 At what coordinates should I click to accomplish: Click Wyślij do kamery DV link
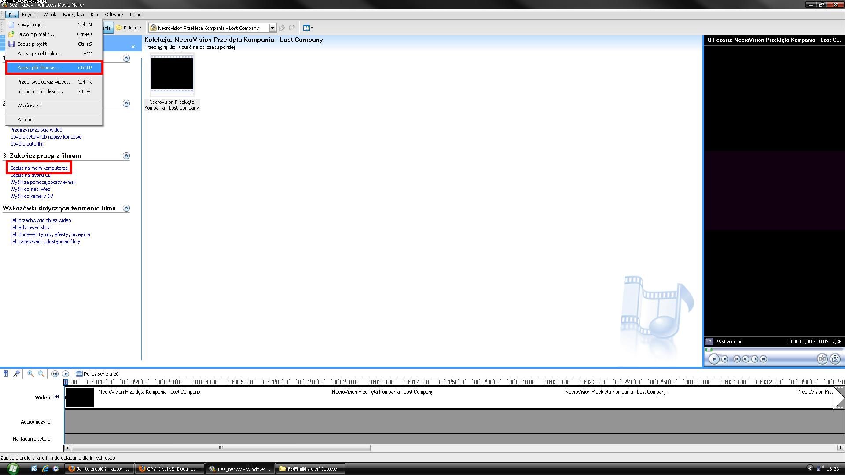pyautogui.click(x=32, y=196)
